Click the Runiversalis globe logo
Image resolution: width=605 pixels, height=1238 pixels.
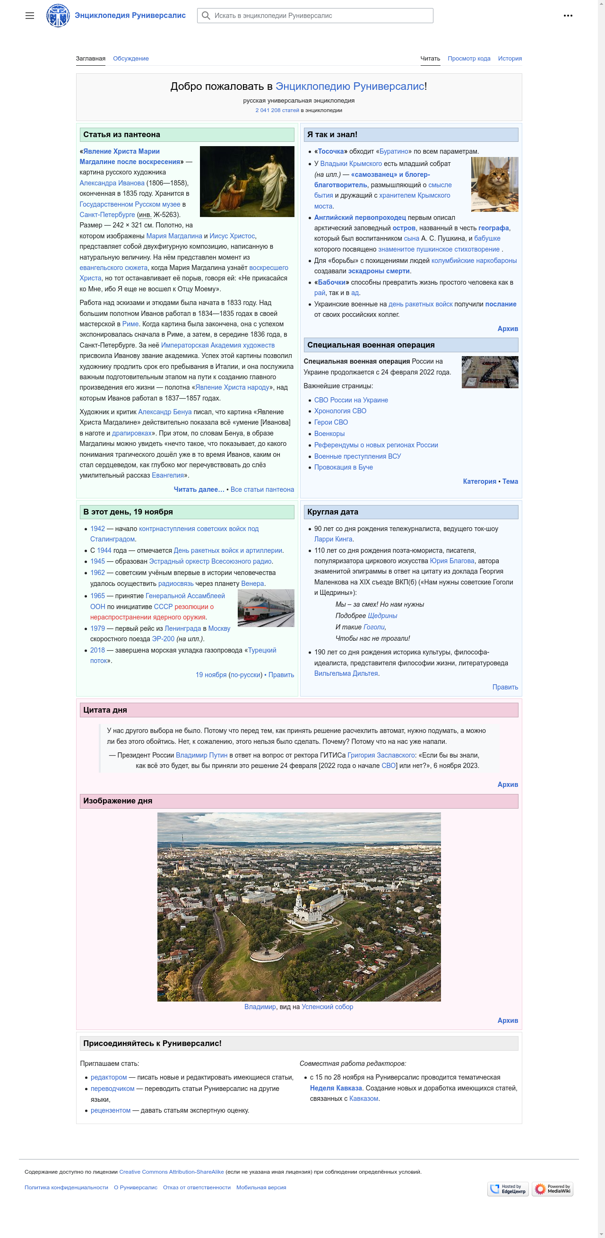58,16
